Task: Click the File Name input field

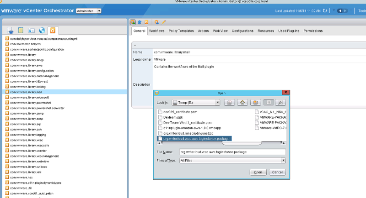Action: pyautogui.click(x=232, y=152)
